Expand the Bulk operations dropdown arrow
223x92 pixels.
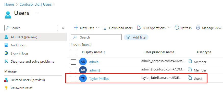(x=169, y=28)
